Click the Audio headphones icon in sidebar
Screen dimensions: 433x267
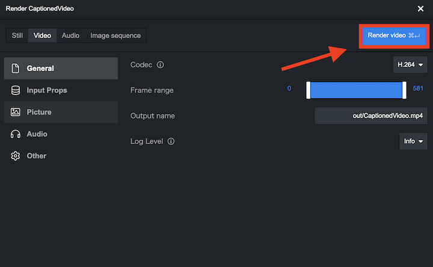[x=16, y=134]
